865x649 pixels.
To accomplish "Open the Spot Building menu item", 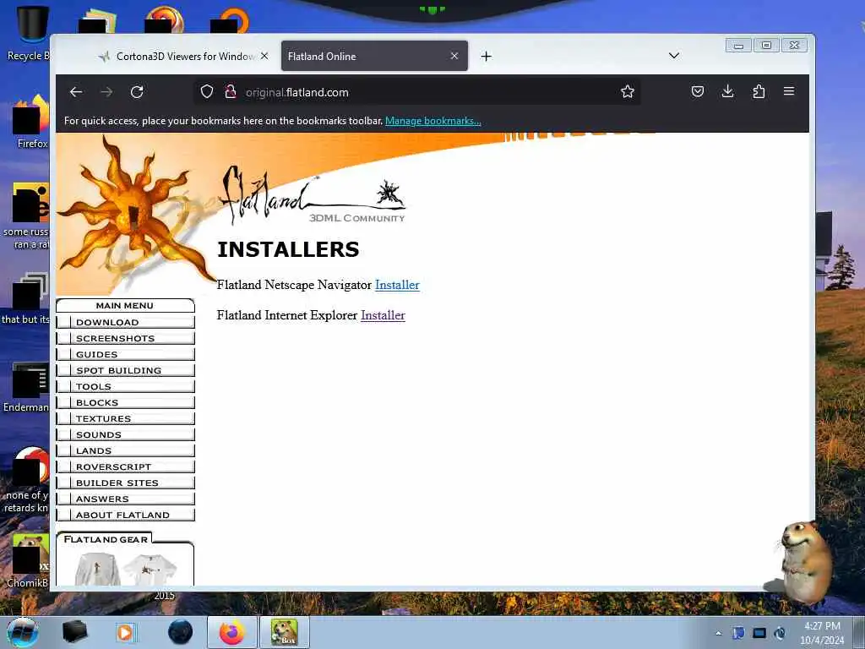I will point(125,370).
